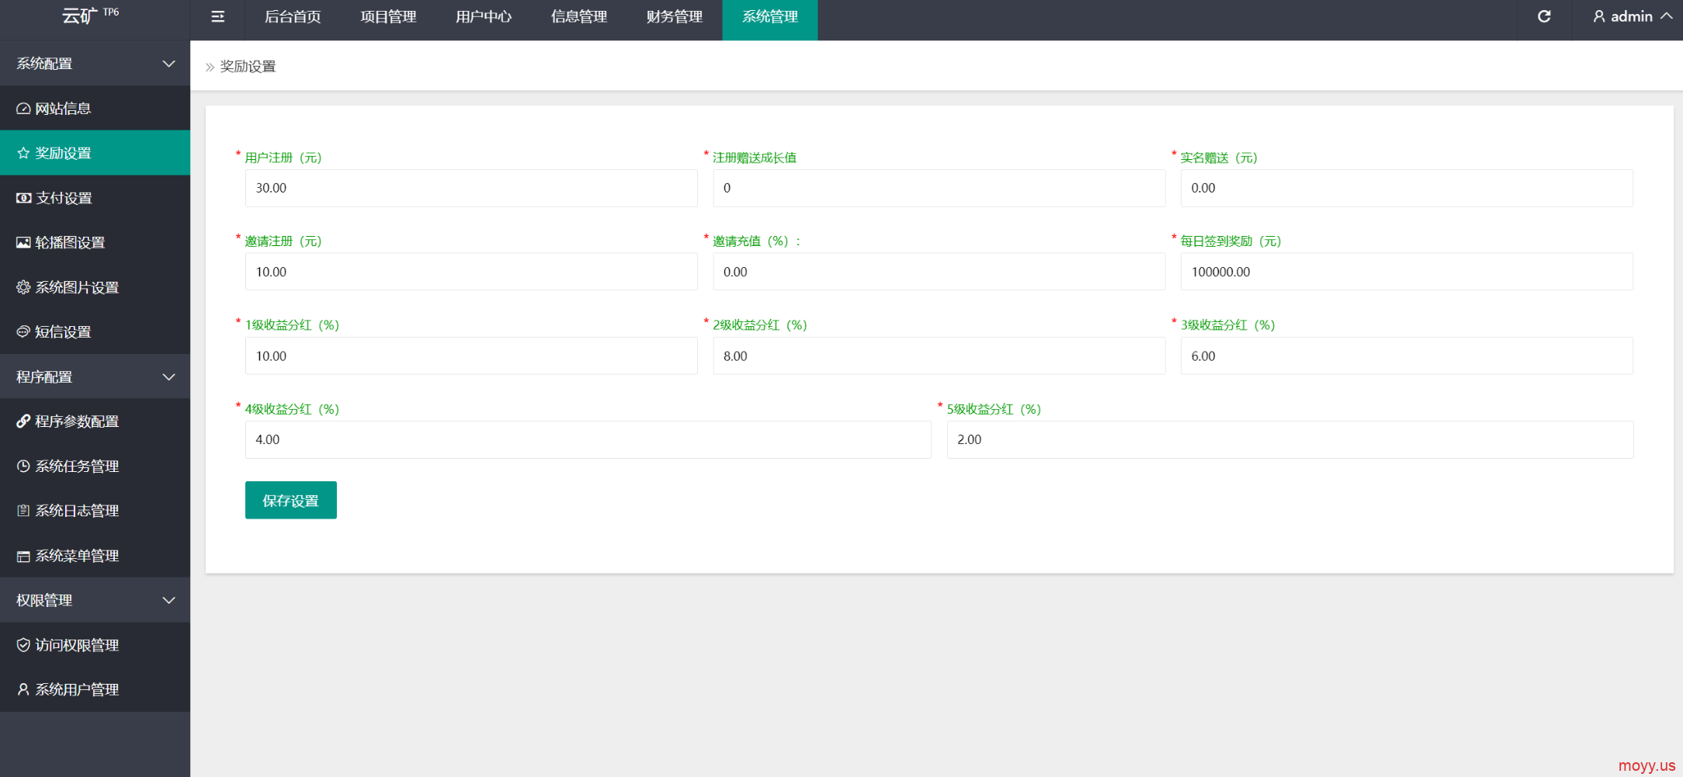Open the admin dropdown arrow
Screen dimensions: 1683x777
[x=1666, y=16]
